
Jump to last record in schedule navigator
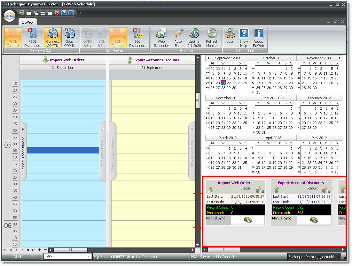(x=34, y=250)
